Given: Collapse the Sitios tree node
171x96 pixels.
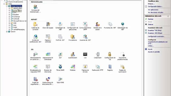Looking at the screenshot, I should pyautogui.click(x=4, y=4).
